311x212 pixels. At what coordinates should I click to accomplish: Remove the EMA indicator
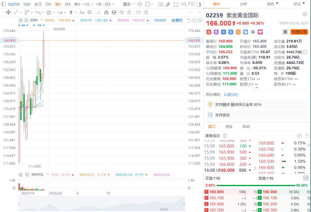[26, 20]
